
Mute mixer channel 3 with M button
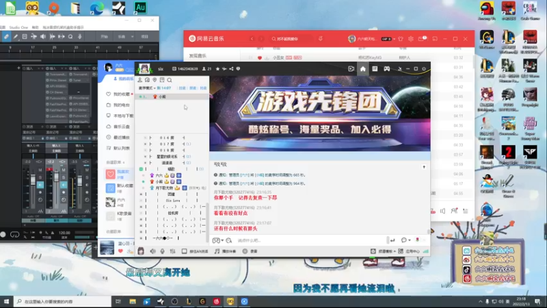click(87, 170)
